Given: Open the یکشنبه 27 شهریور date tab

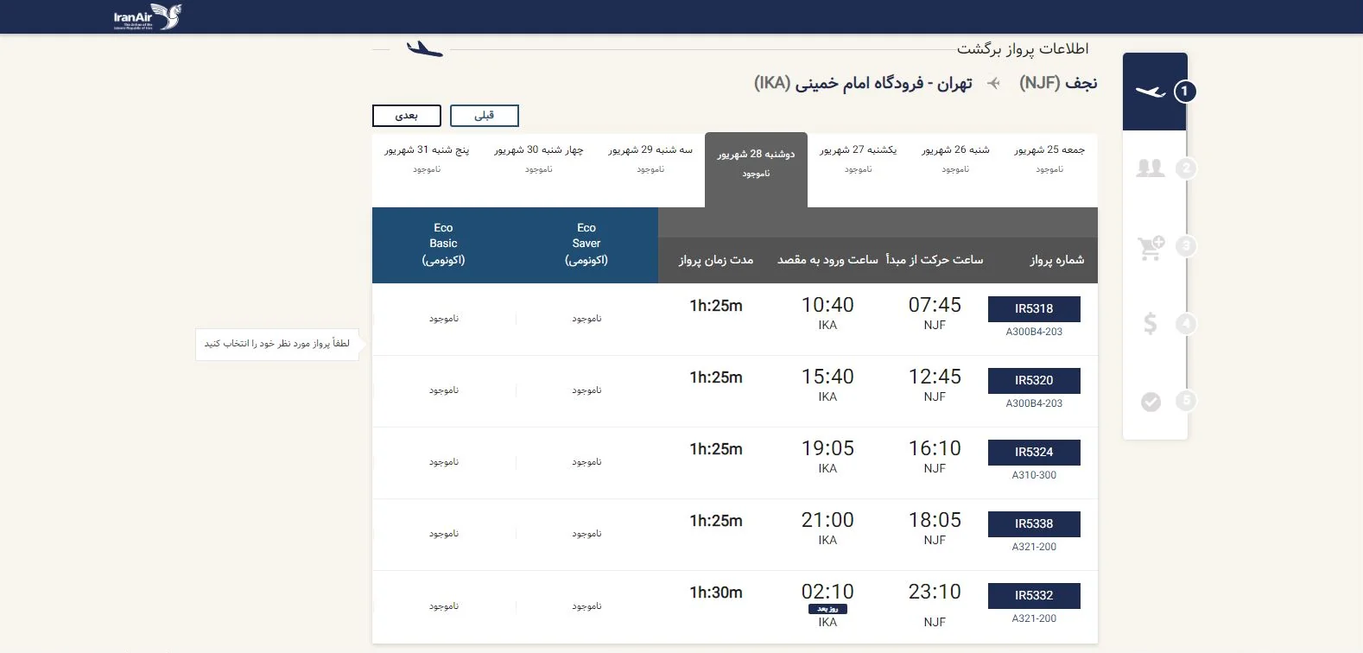Looking at the screenshot, I should tap(858, 158).
